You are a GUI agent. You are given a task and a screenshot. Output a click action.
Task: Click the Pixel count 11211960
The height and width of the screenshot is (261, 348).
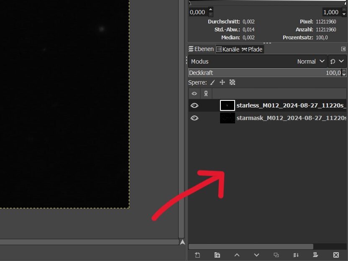pos(326,21)
